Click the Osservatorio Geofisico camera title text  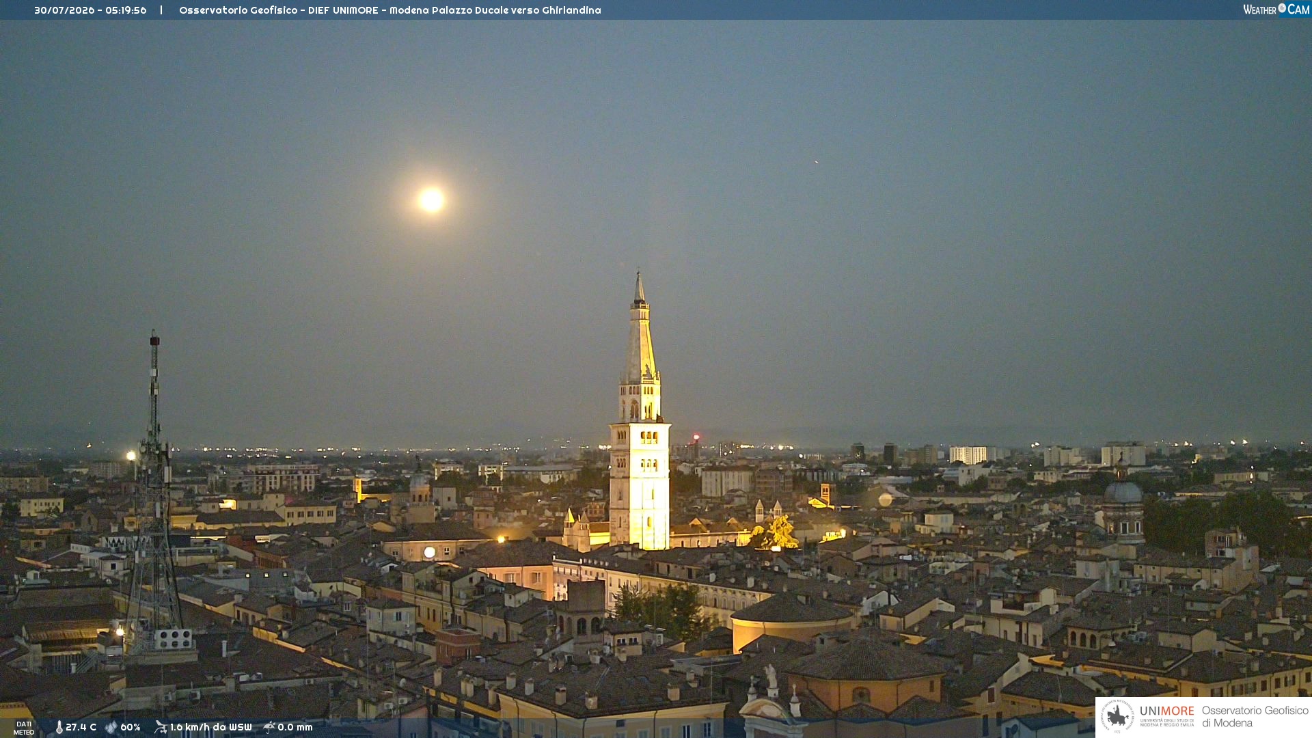[390, 10]
